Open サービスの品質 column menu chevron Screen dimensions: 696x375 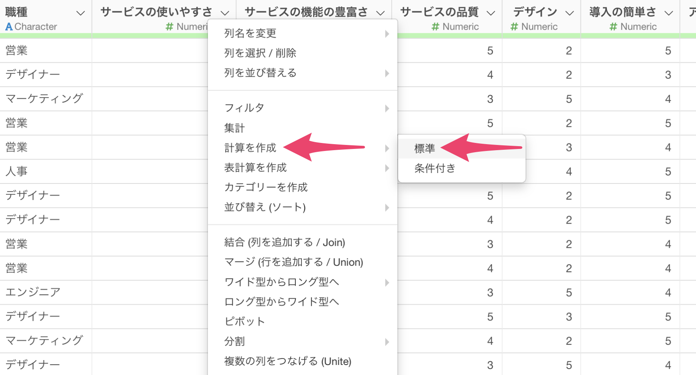(490, 13)
